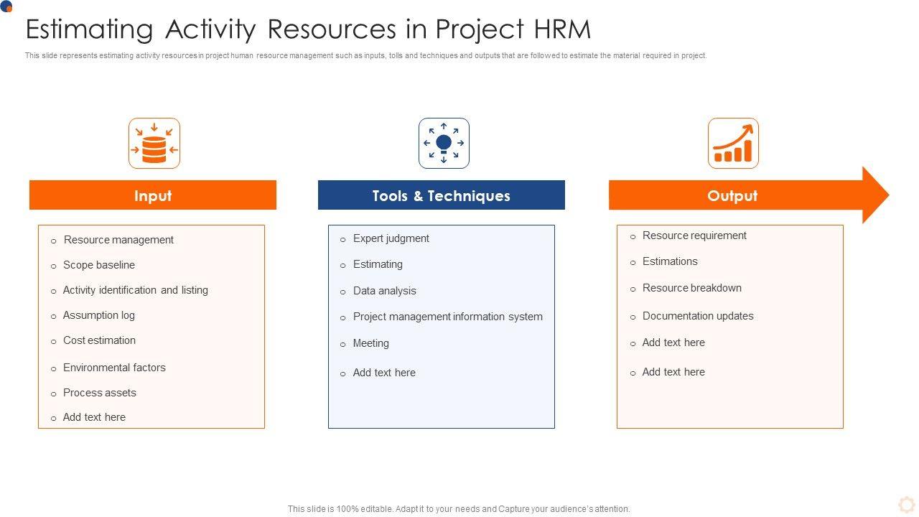Select Project management information system item
This screenshot has width=919, height=517.
tap(448, 317)
